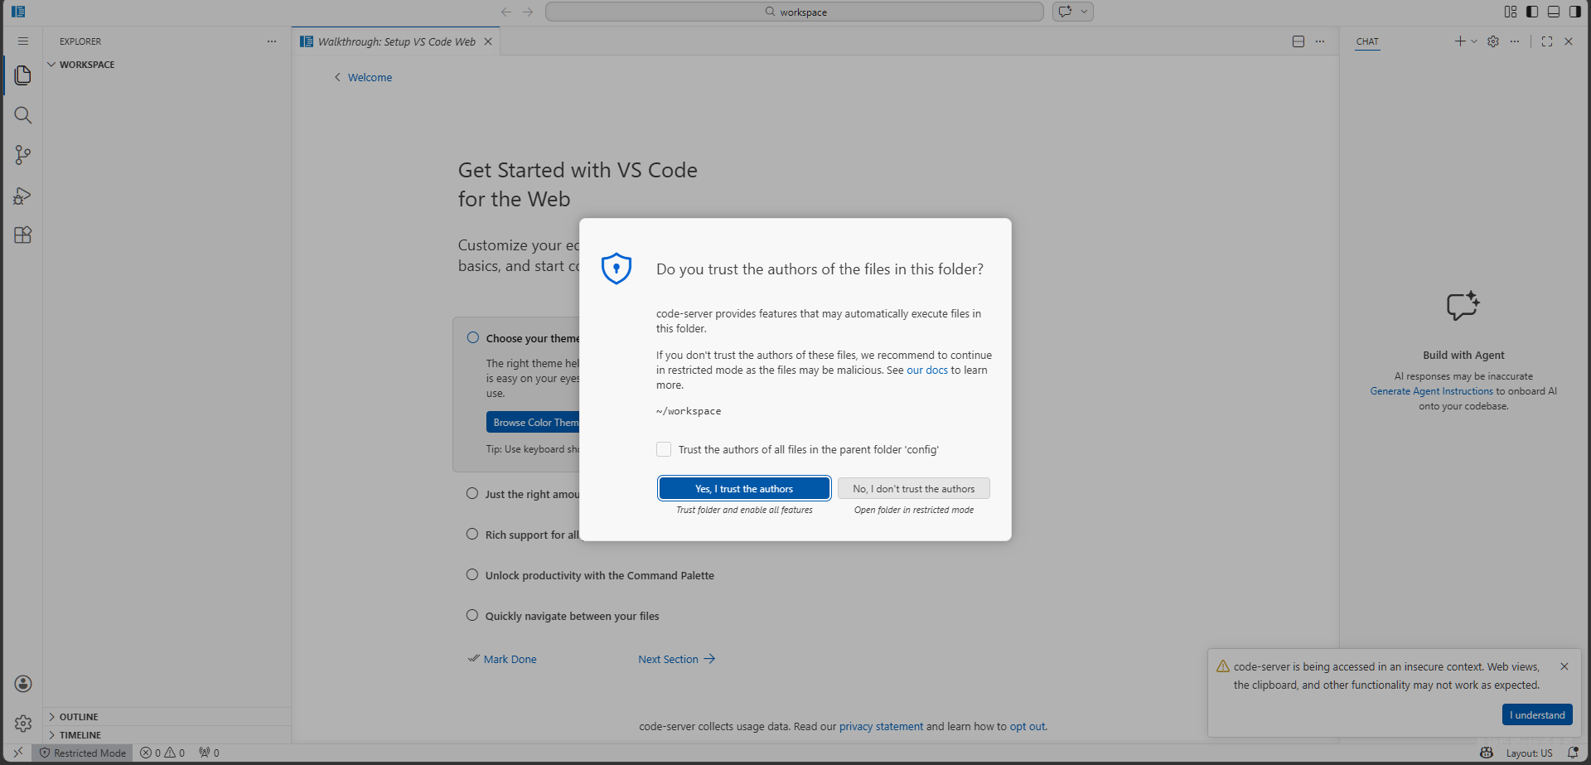Go to Next Section
The image size is (1591, 765).
click(x=676, y=659)
